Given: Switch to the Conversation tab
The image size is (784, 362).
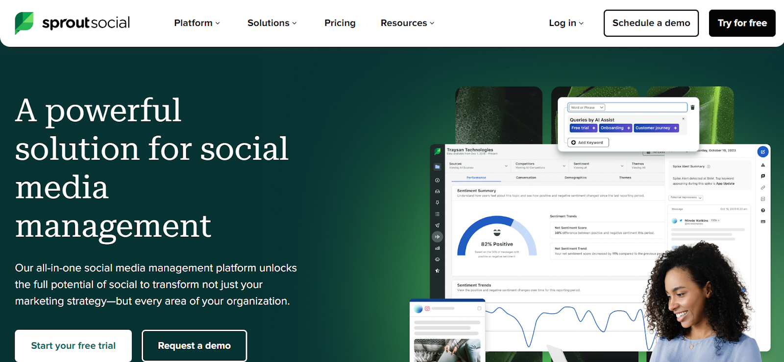Looking at the screenshot, I should tap(526, 178).
